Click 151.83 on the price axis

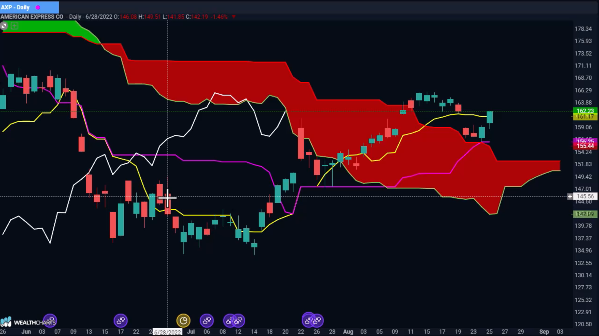pos(583,164)
